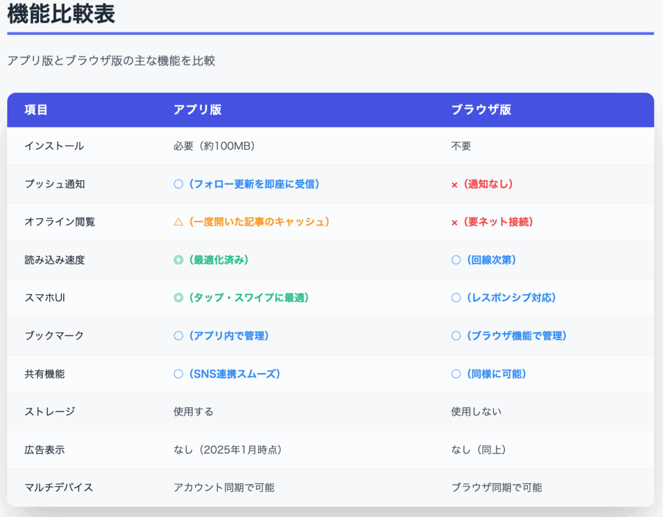Image resolution: width=663 pixels, height=517 pixels.
Task: Click the ◎ symbol beside タップ・スワイプに最適
Action: pos(179,297)
